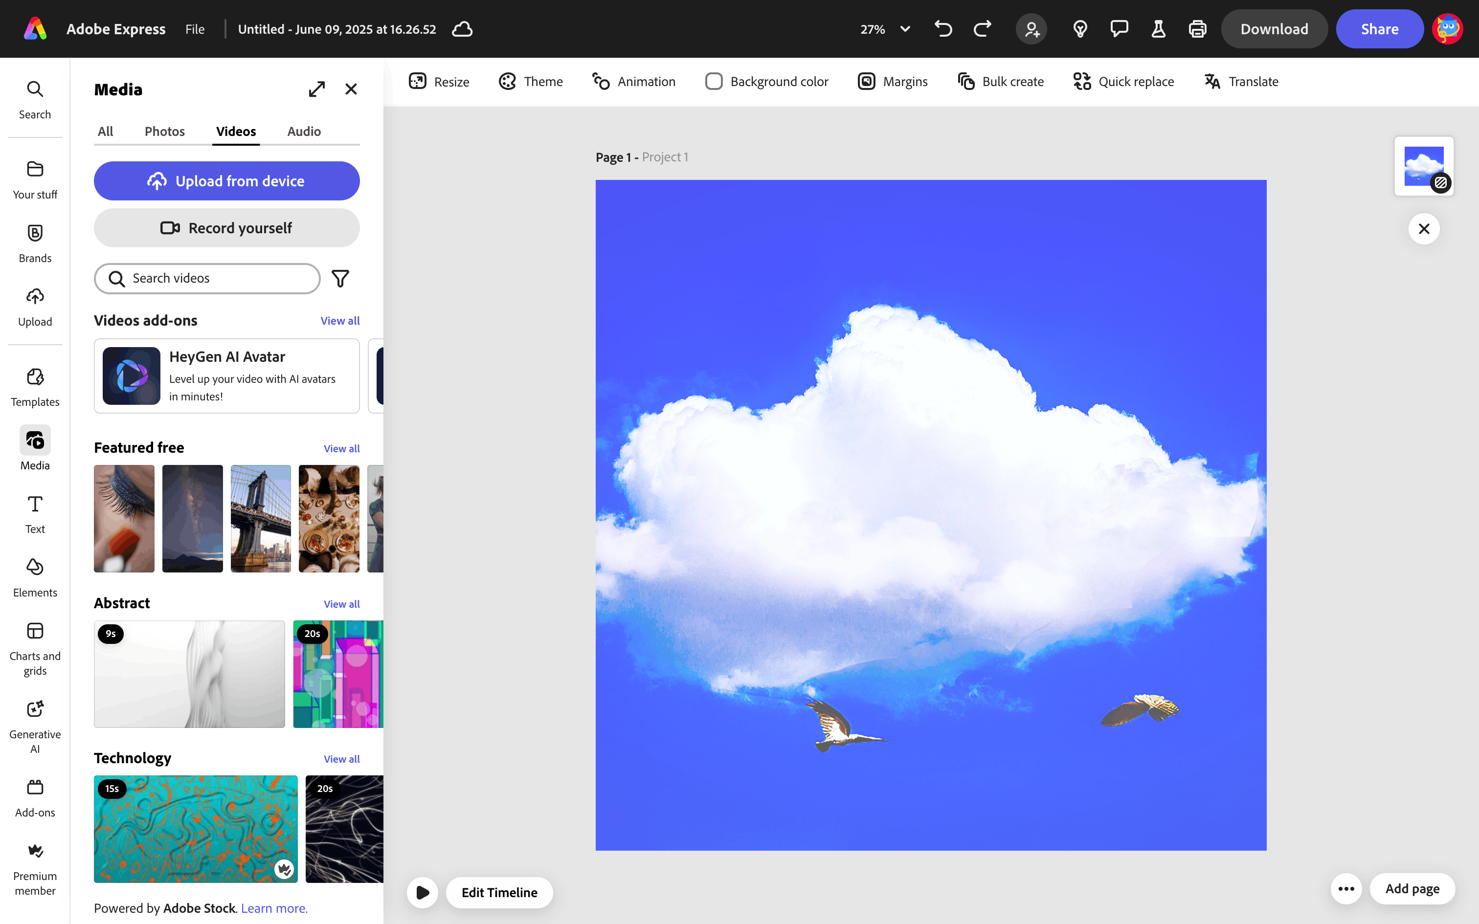Image resolution: width=1479 pixels, height=924 pixels.
Task: Select the Brooklyn Bridge featured video thumbnail
Action: [x=261, y=518]
